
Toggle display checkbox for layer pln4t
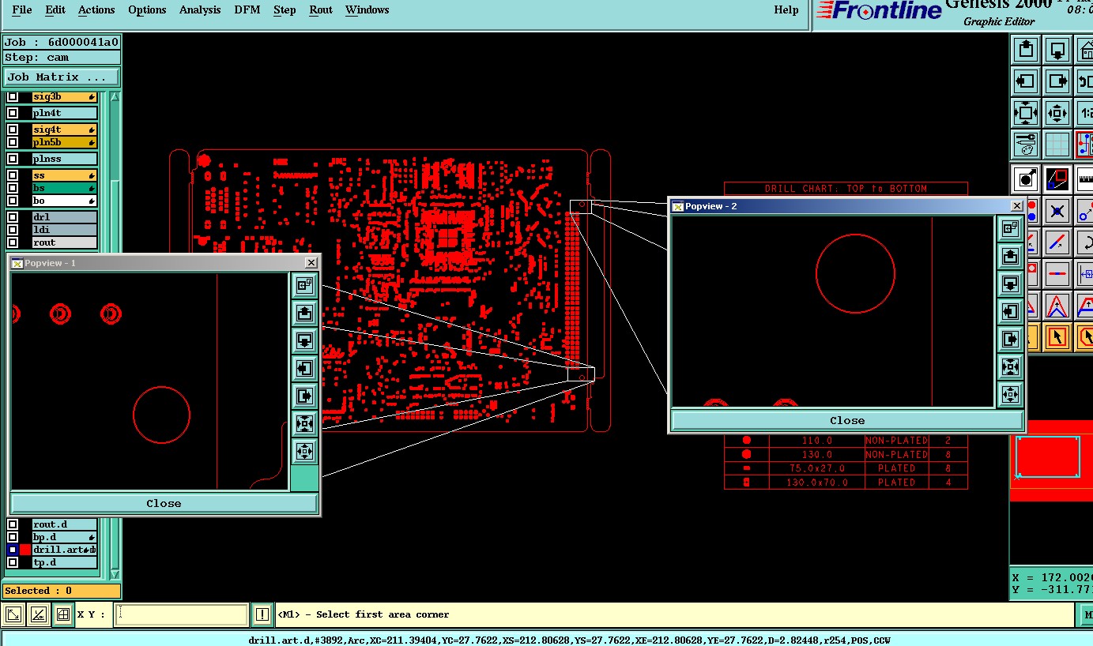click(13, 113)
